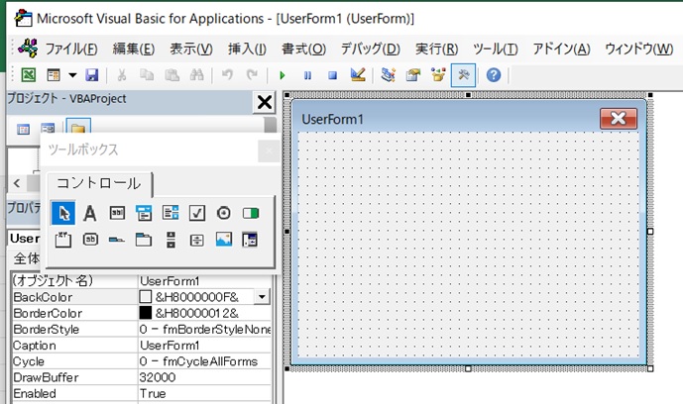Screen dimensions: 683x404
Task: Choose the RefEdit tool in toolbox
Action: (250, 240)
